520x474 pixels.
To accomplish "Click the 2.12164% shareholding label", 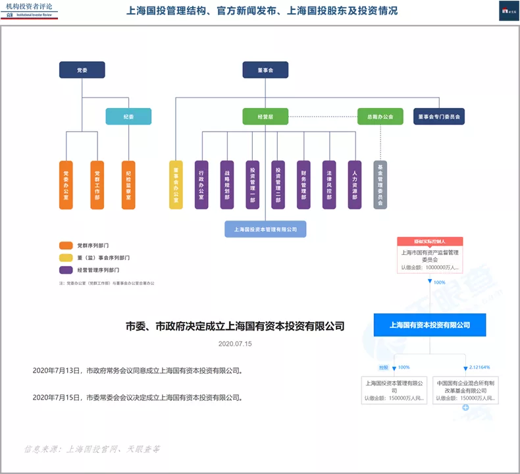I will pyautogui.click(x=480, y=367).
